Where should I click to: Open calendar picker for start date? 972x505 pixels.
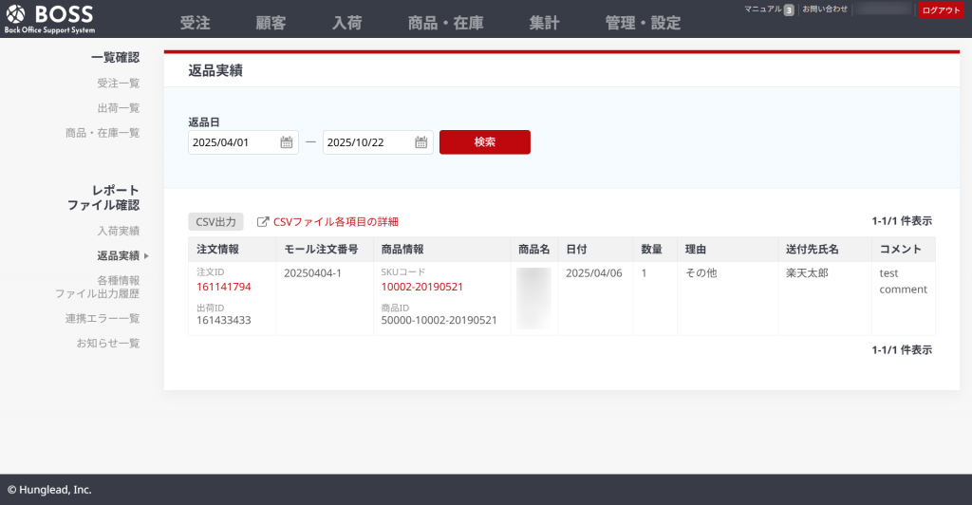[286, 142]
